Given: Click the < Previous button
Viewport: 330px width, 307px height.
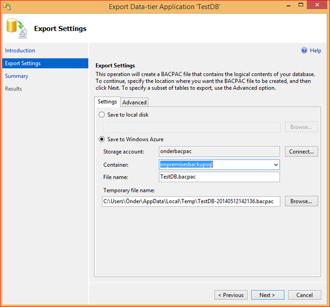Looking at the screenshot, I should pyautogui.click(x=231, y=295).
